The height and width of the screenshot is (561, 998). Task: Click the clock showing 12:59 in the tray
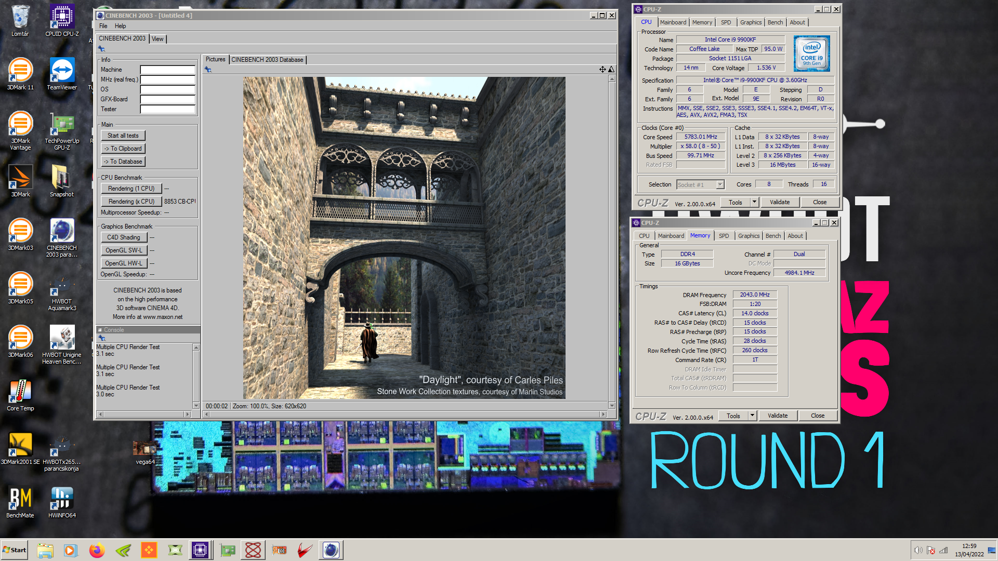tap(969, 546)
